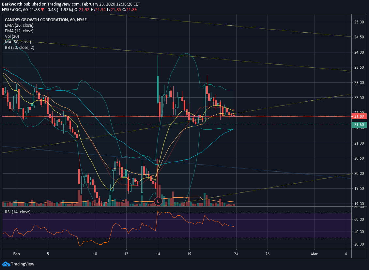The width and height of the screenshot is (369, 270).
Task: Click the earnings 'E' marker on chart
Action: [x=158, y=201]
